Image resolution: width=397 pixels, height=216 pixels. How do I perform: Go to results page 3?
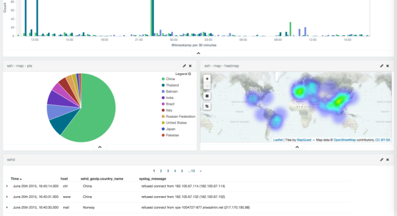coord(168,171)
